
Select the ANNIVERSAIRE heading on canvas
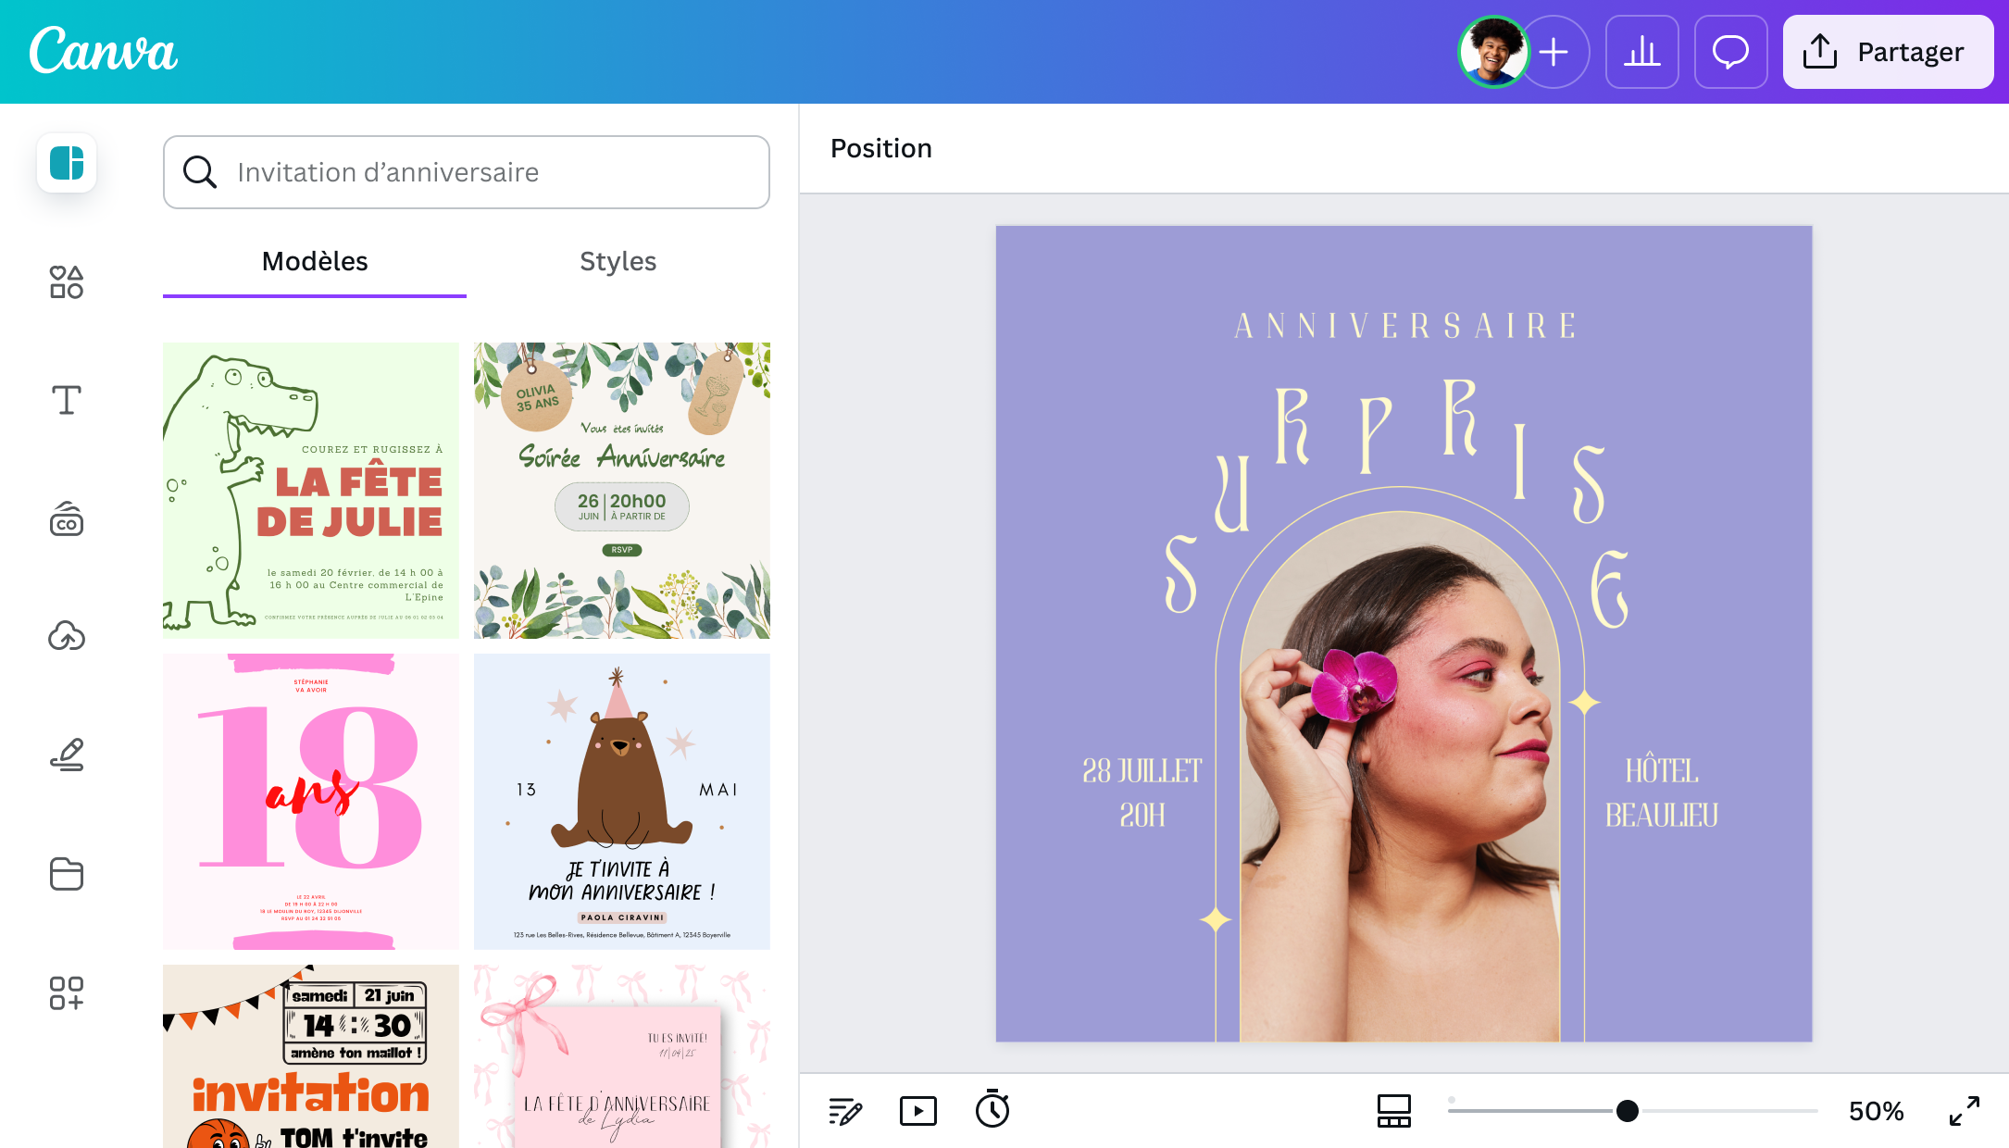pos(1404,326)
